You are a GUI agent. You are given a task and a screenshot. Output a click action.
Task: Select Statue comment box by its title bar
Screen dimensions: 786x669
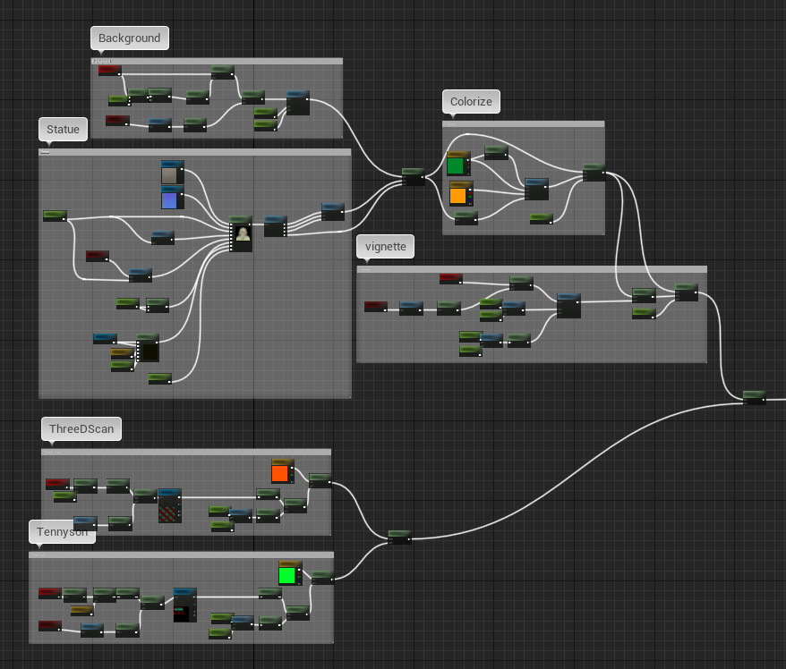pos(194,152)
